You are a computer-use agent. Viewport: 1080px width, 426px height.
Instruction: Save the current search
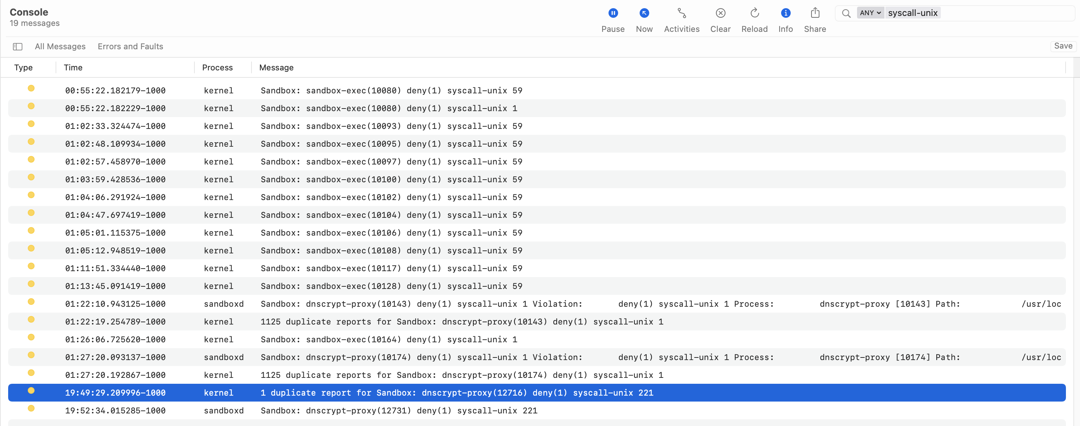click(x=1063, y=46)
